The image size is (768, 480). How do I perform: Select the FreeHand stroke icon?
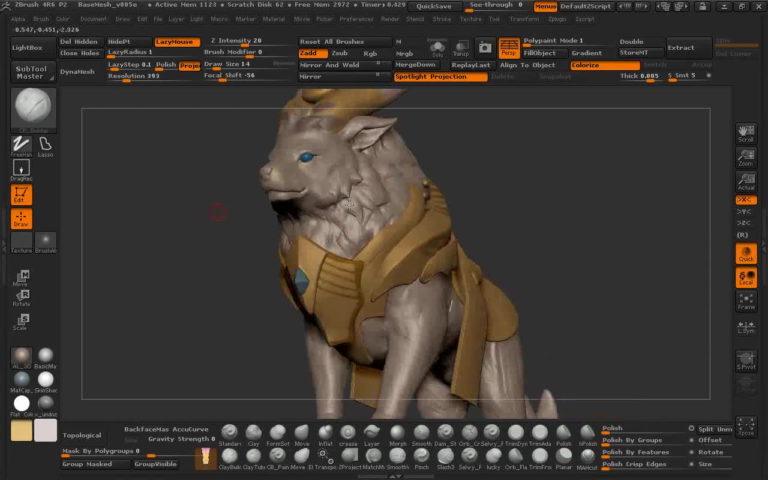coord(21,146)
